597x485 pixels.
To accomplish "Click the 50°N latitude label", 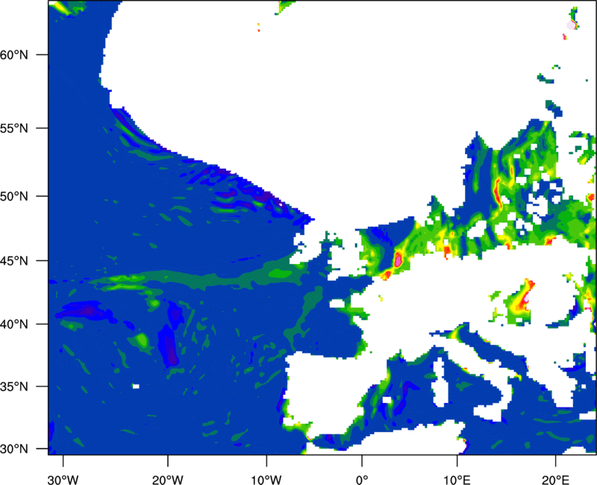I will click(14, 196).
